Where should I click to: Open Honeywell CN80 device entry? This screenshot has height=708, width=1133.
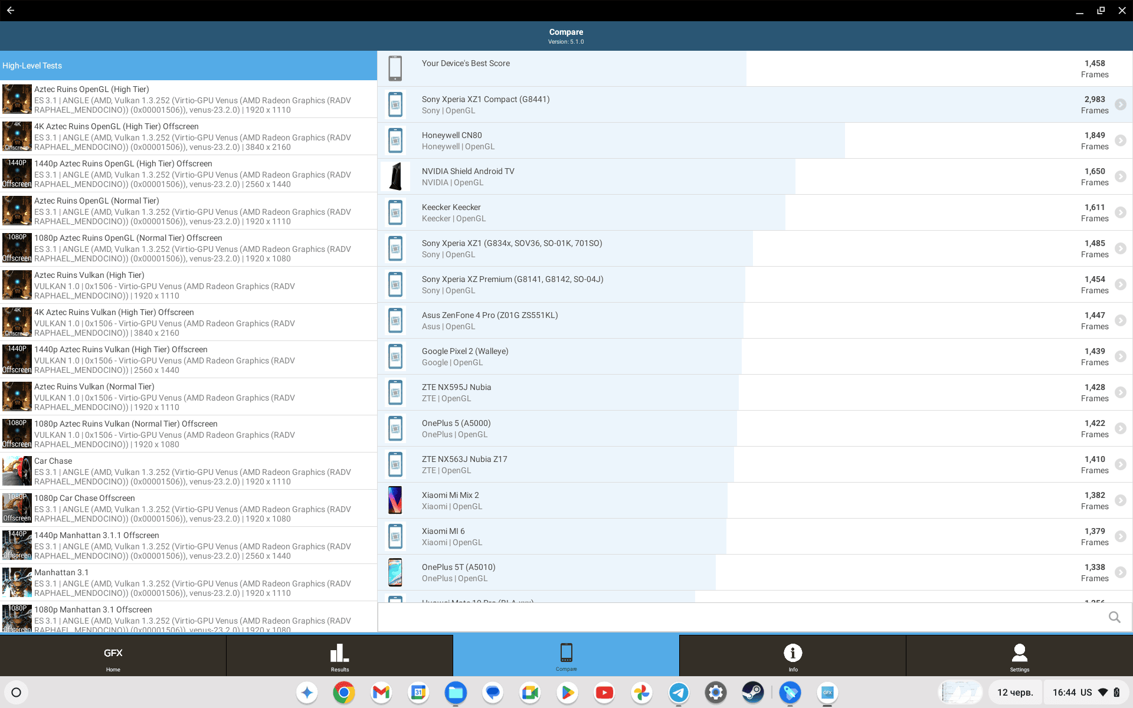(x=755, y=140)
